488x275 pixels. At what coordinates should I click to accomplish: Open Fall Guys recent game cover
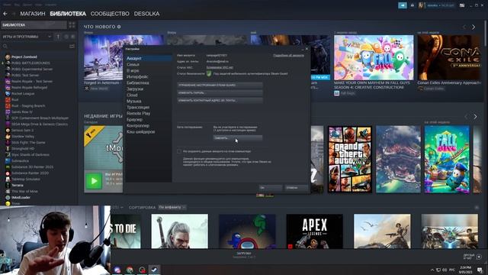[447, 160]
